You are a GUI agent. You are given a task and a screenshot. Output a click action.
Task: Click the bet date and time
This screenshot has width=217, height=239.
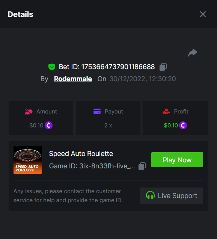[x=143, y=79]
